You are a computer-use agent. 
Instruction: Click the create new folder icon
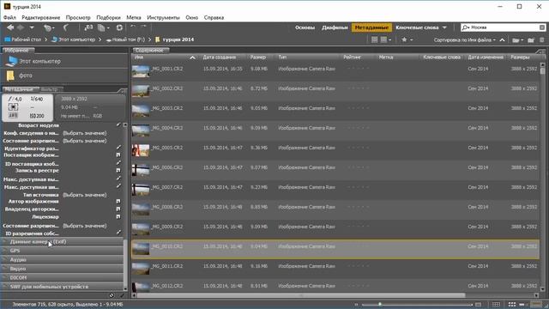click(531, 40)
